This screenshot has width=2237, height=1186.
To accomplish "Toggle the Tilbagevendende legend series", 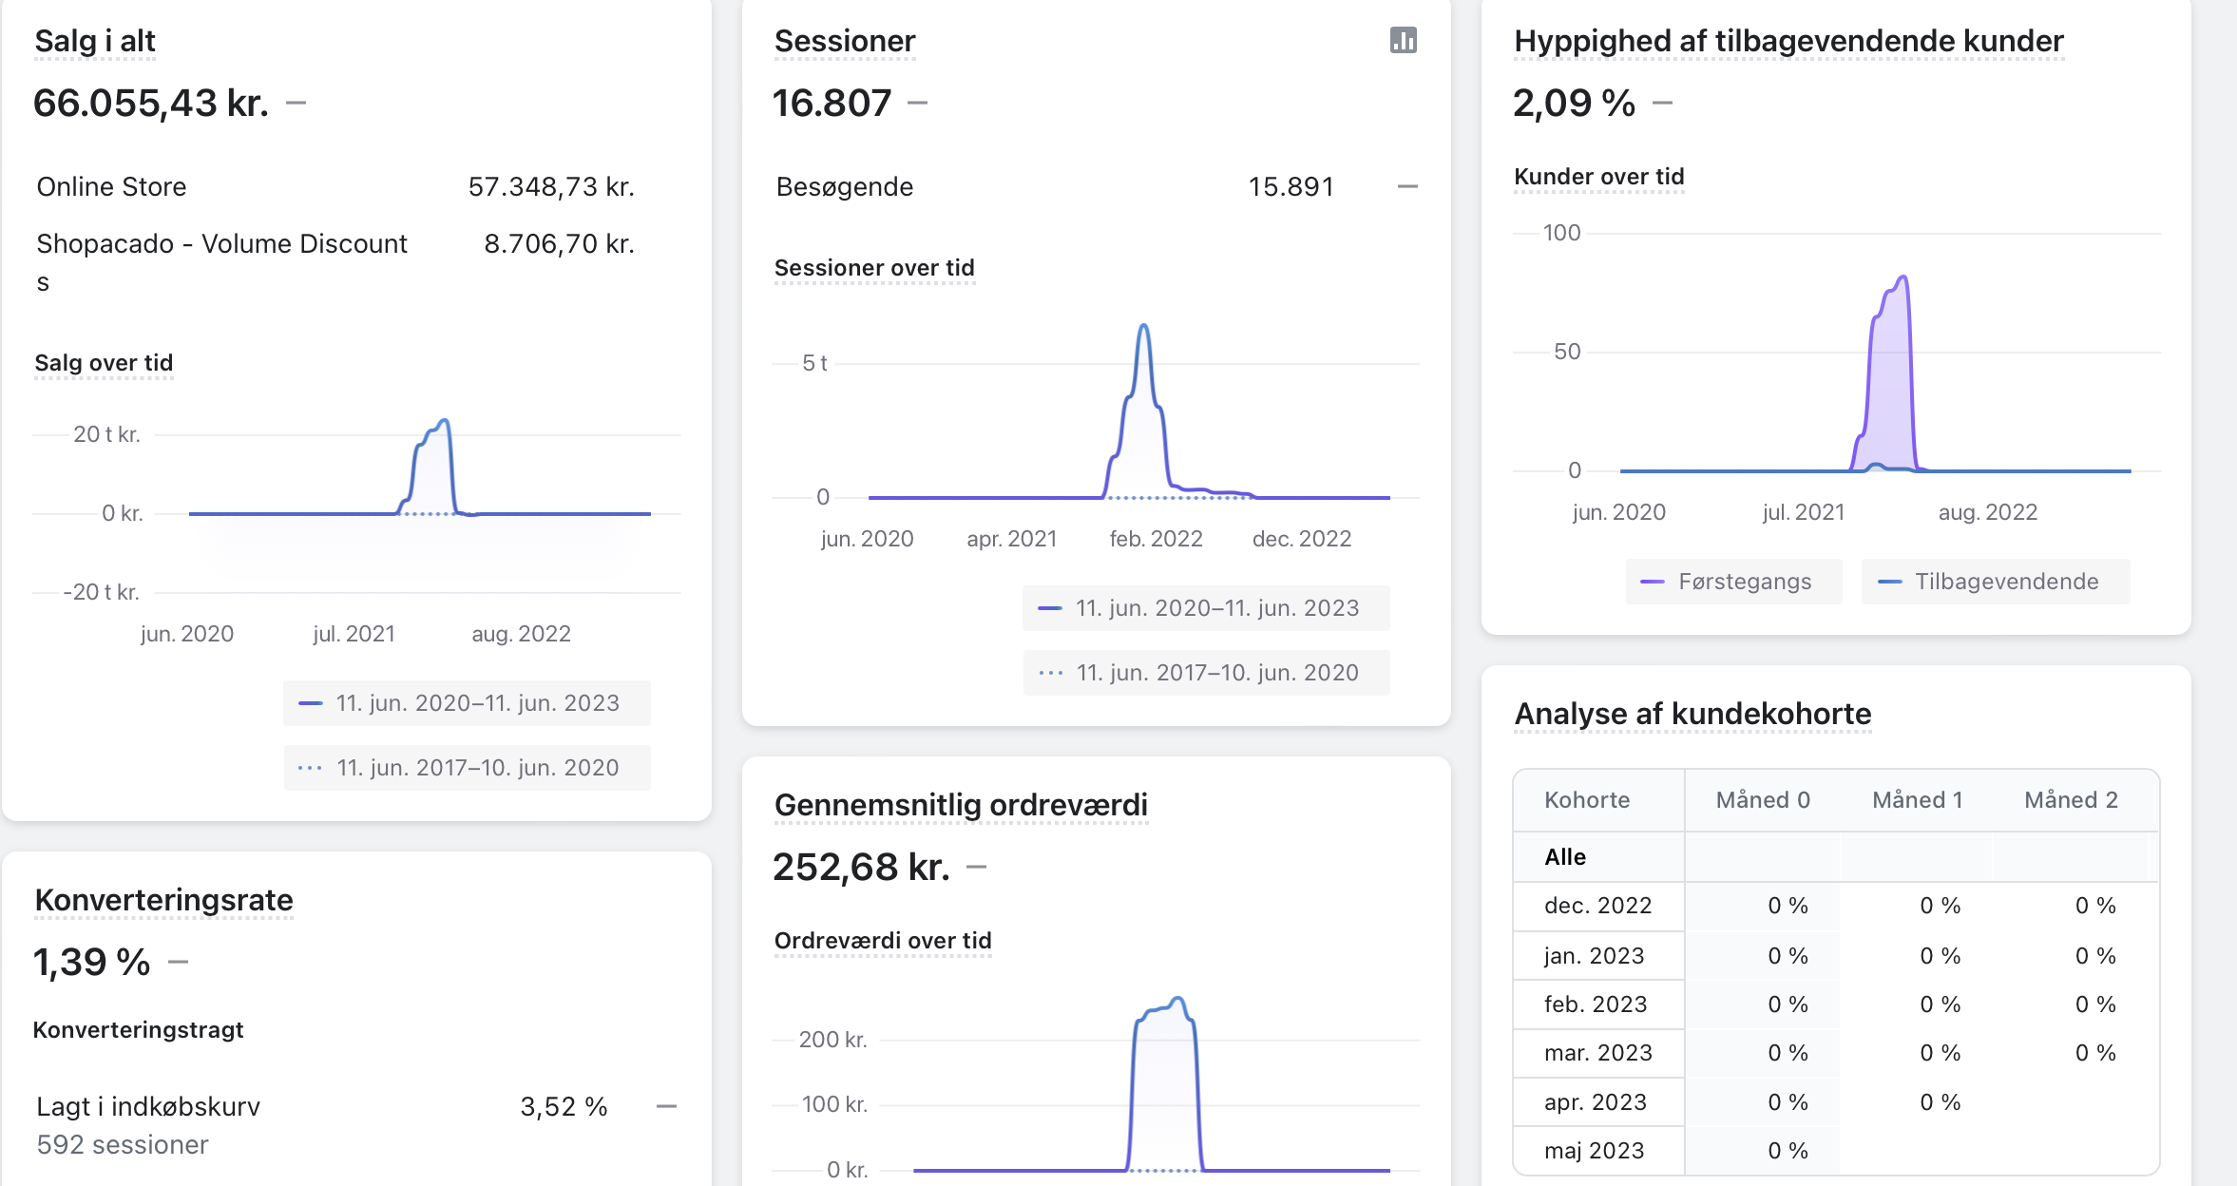I will coord(1995,582).
